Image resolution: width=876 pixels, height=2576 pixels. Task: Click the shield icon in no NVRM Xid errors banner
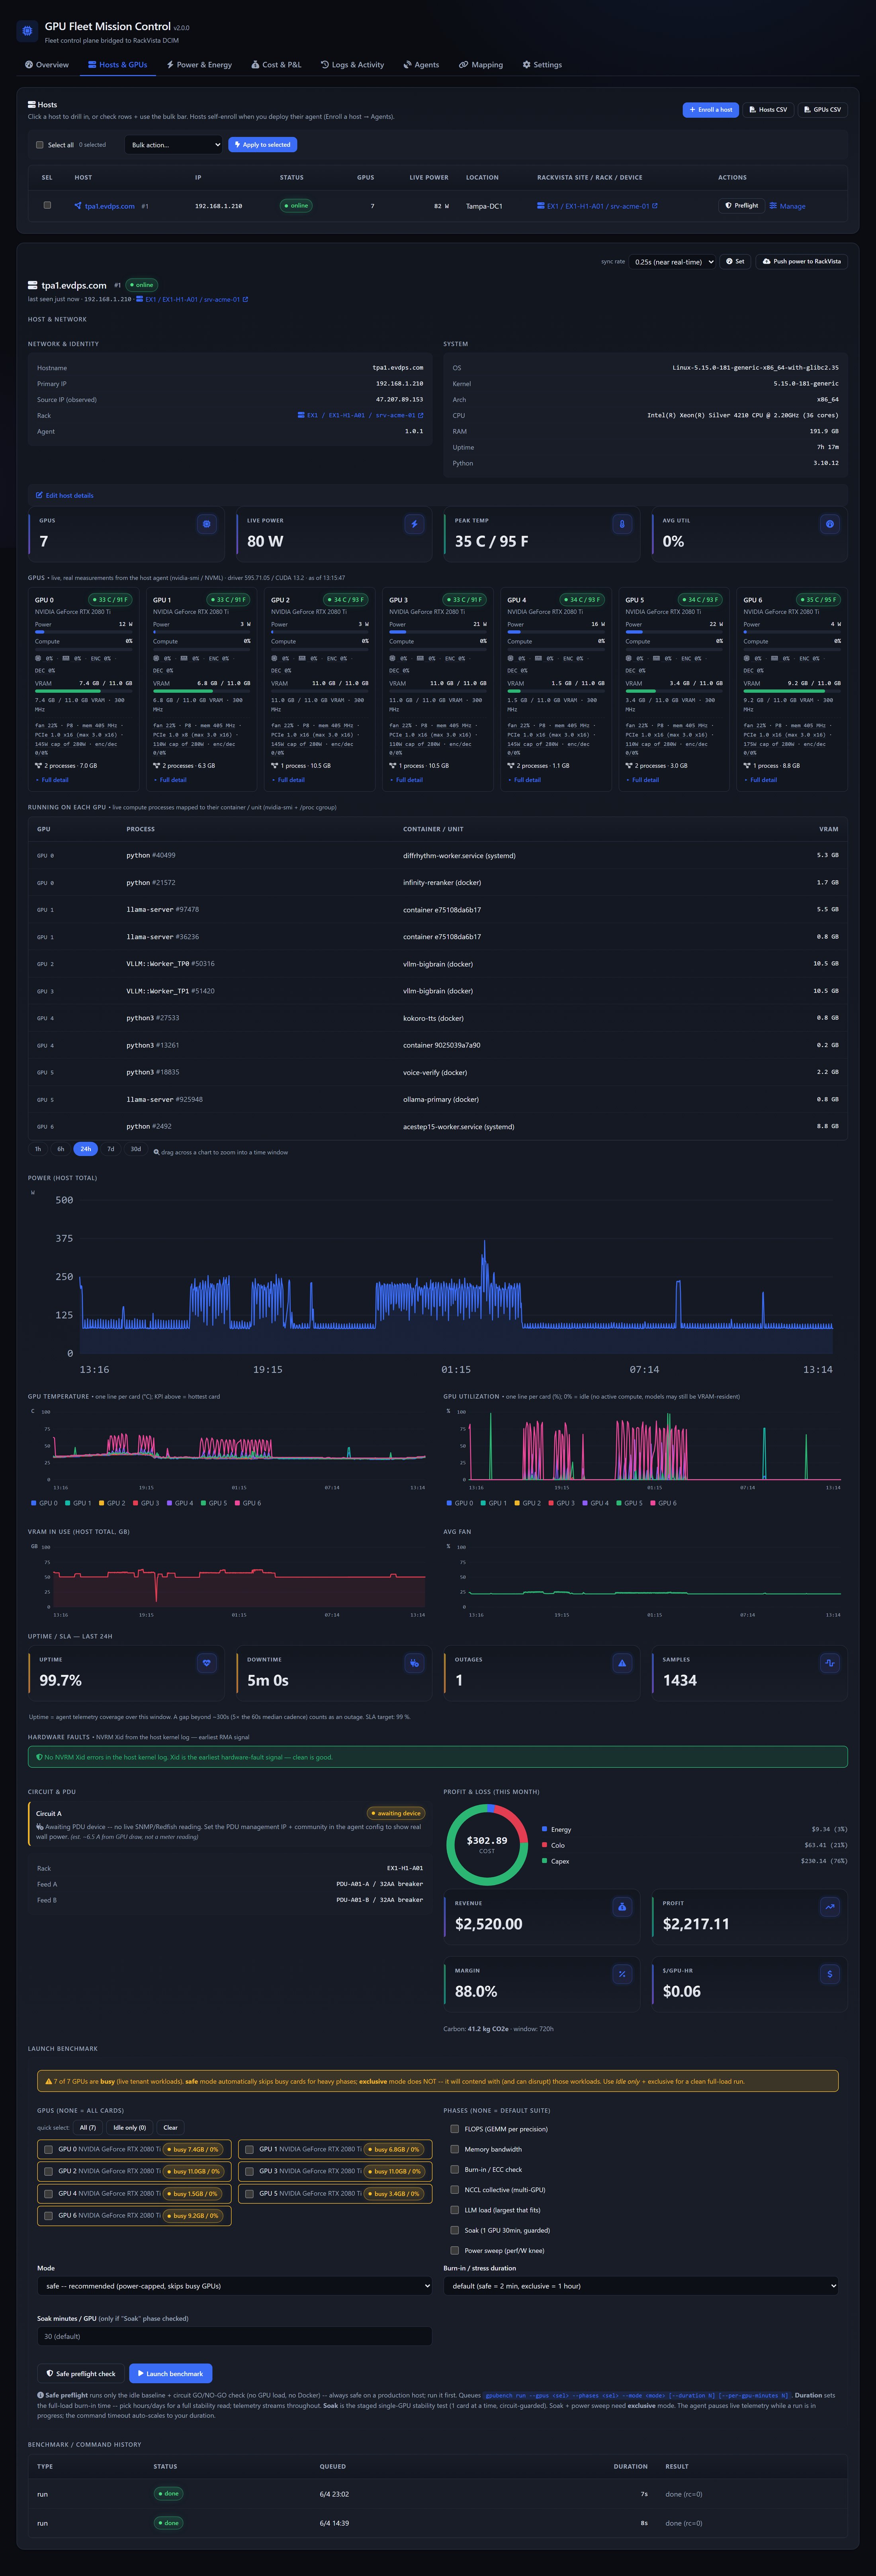(39, 1757)
